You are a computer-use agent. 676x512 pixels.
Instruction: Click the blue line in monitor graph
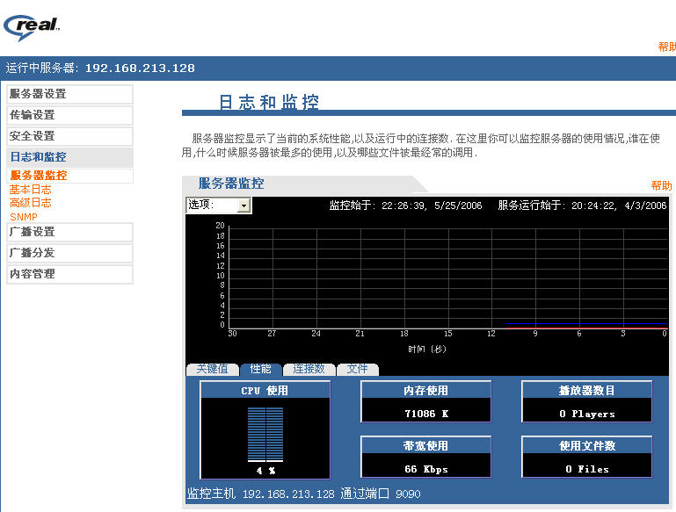(x=586, y=323)
